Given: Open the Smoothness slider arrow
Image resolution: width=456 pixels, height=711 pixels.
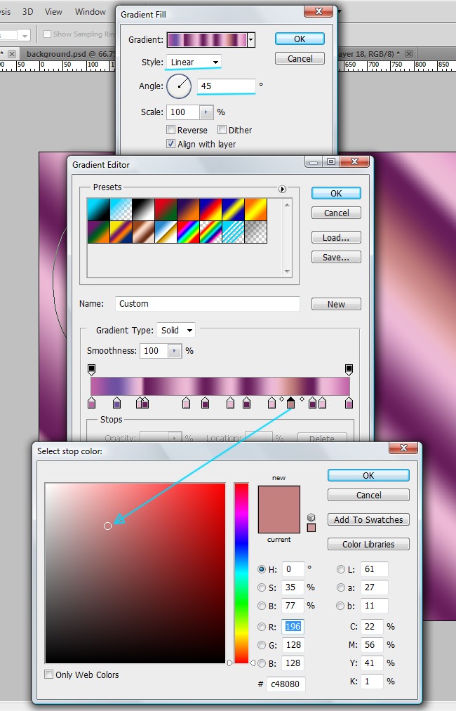Looking at the screenshot, I should tap(175, 351).
